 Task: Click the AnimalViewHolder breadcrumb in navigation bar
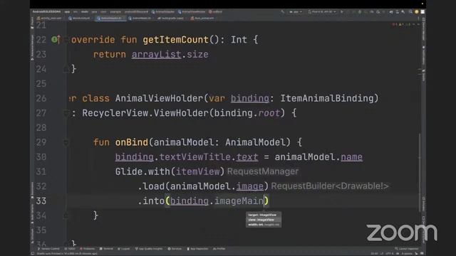click(x=192, y=12)
